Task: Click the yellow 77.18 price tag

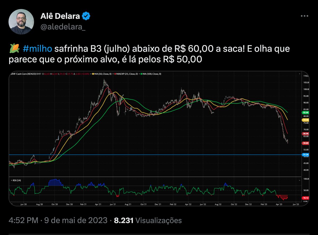Action: click(306, 120)
